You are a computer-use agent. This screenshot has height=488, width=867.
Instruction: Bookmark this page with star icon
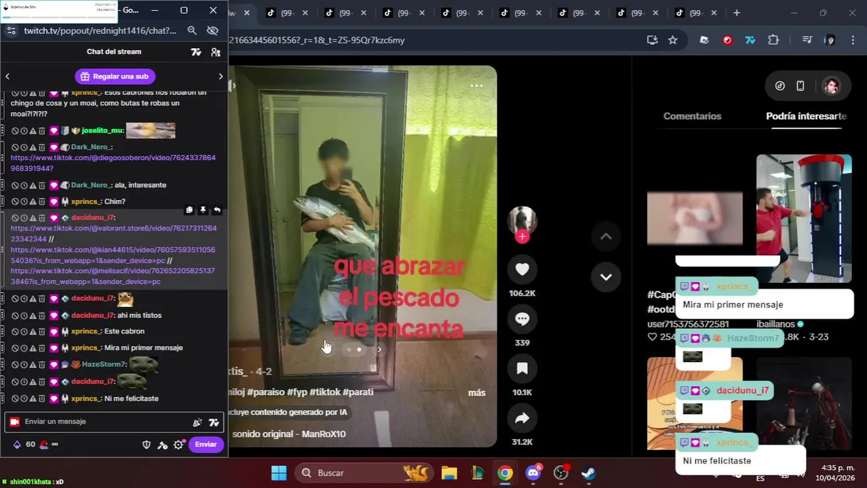coord(672,40)
